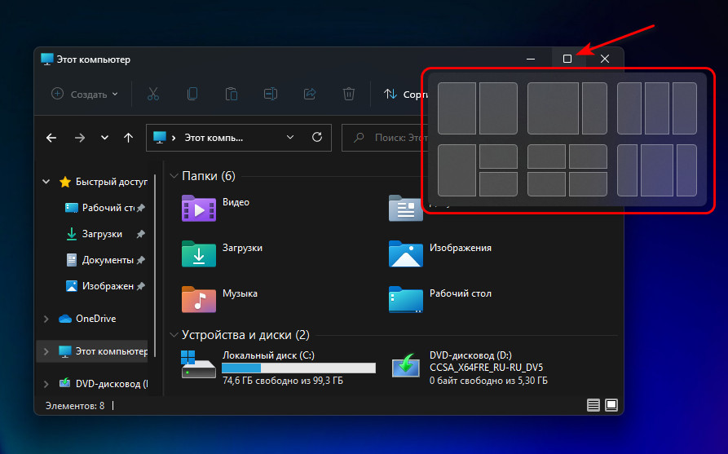
Task: Click the Этот компь... address path
Action: coord(214,138)
